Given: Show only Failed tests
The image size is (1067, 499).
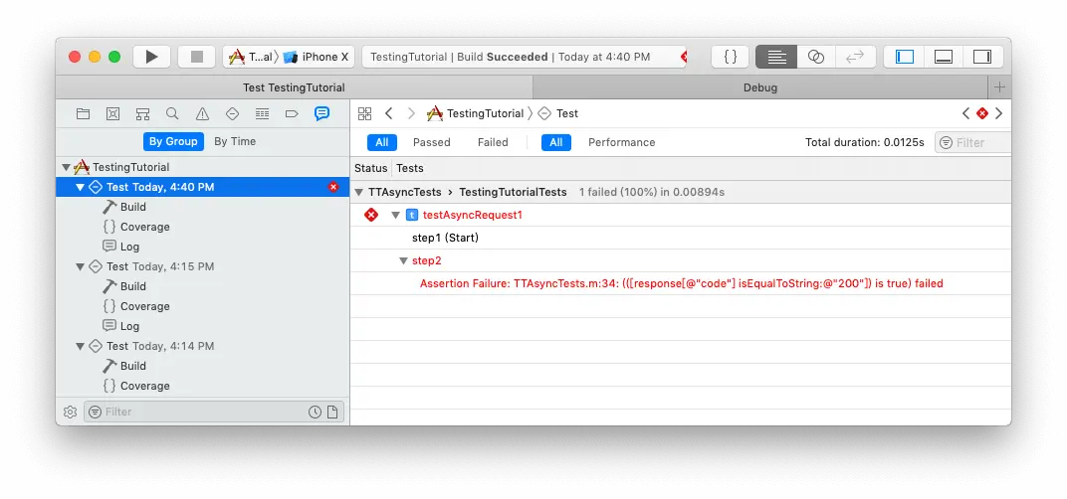Looking at the screenshot, I should pos(493,142).
